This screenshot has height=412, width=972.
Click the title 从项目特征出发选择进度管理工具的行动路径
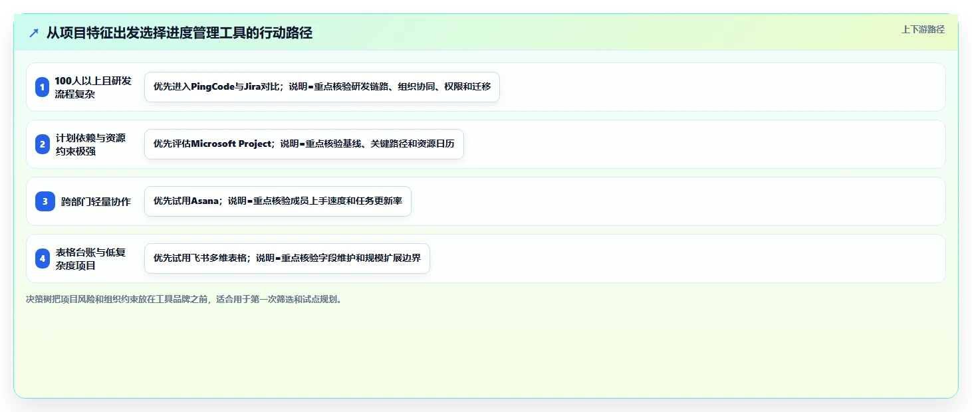[x=180, y=33]
